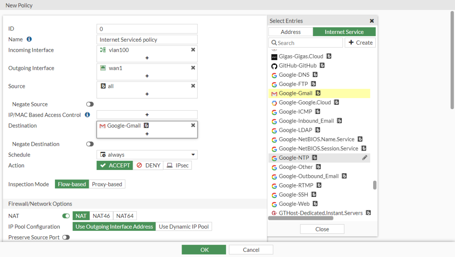This screenshot has width=455, height=257.
Task: Click the Name field info icon
Action: pos(29,39)
